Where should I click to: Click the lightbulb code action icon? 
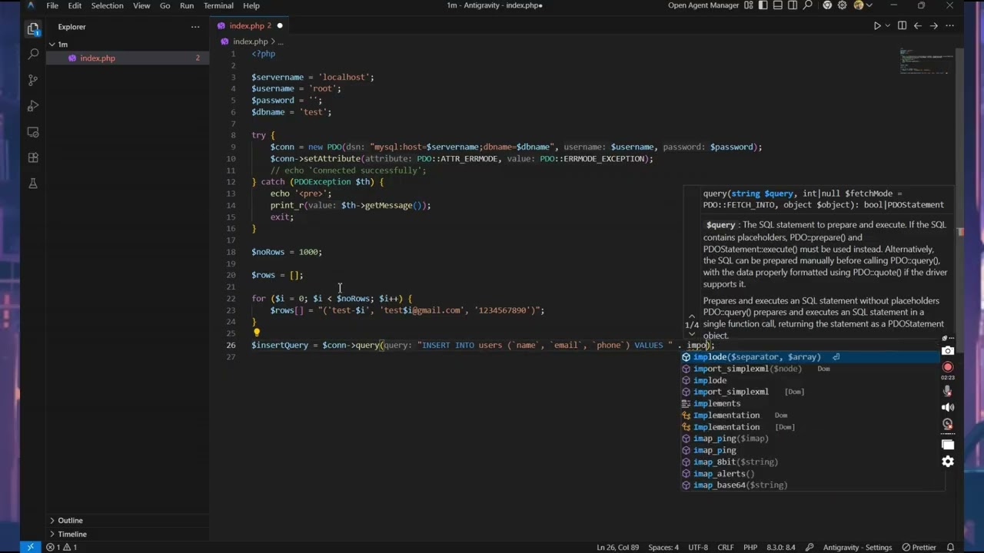tap(257, 333)
